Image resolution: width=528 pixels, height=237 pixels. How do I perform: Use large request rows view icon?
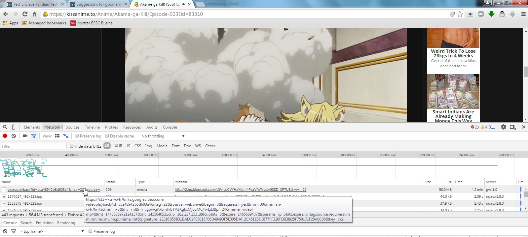57,136
